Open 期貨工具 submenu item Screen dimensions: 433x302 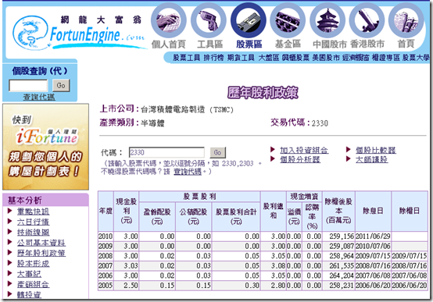241,58
